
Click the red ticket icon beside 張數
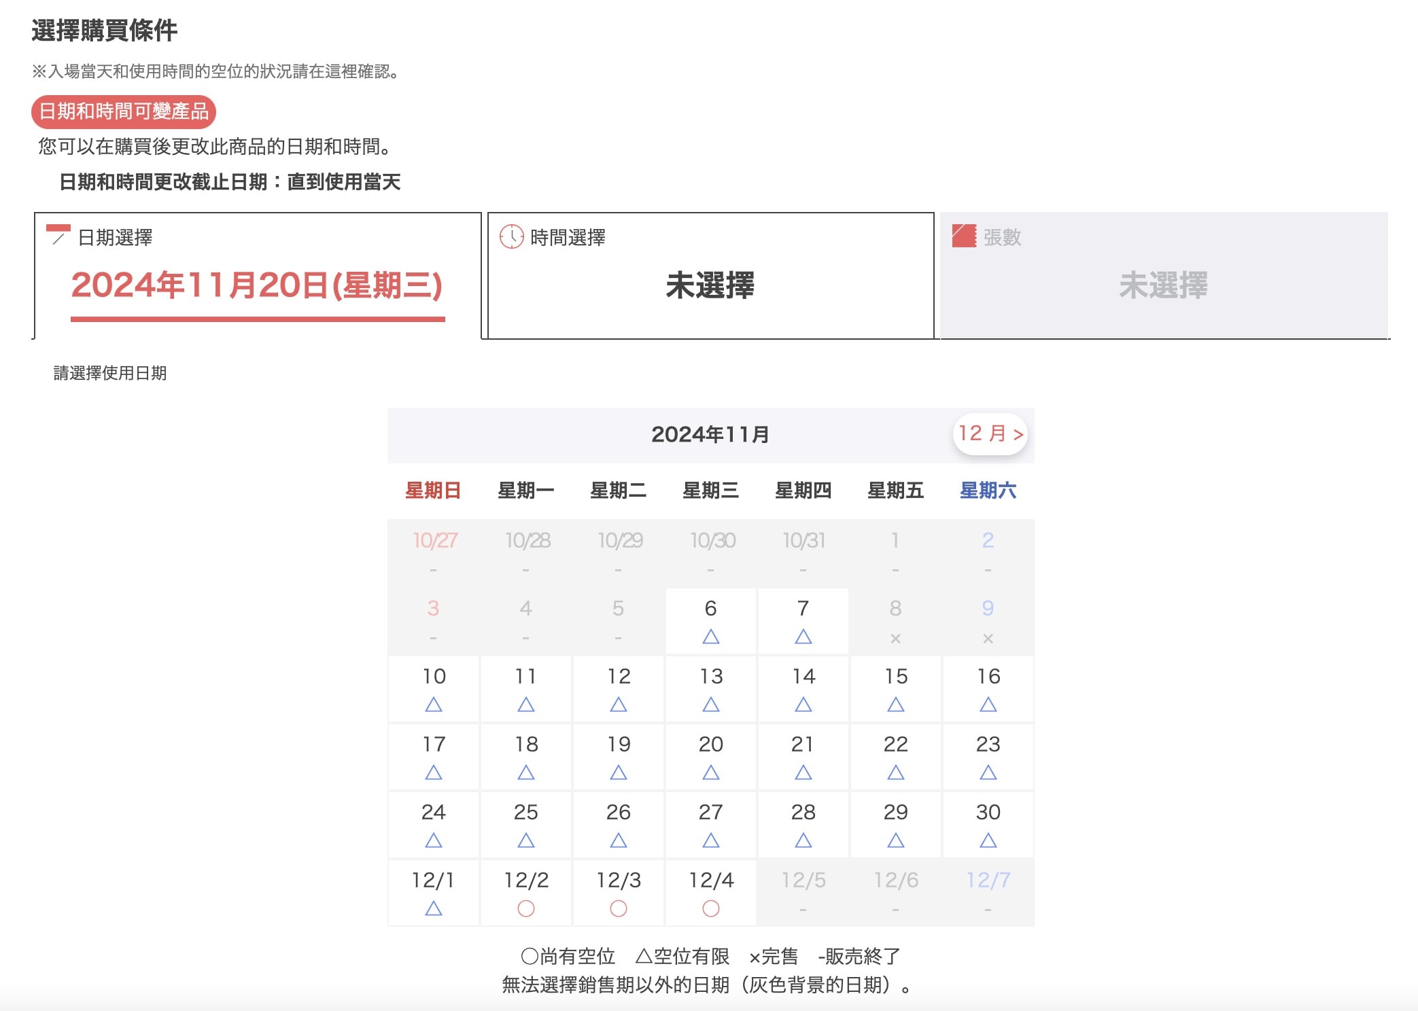pos(964,236)
